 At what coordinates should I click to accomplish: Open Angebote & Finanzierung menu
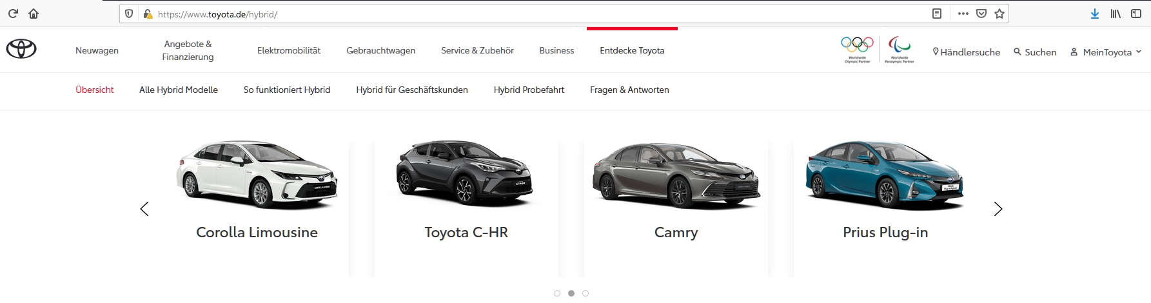[188, 50]
